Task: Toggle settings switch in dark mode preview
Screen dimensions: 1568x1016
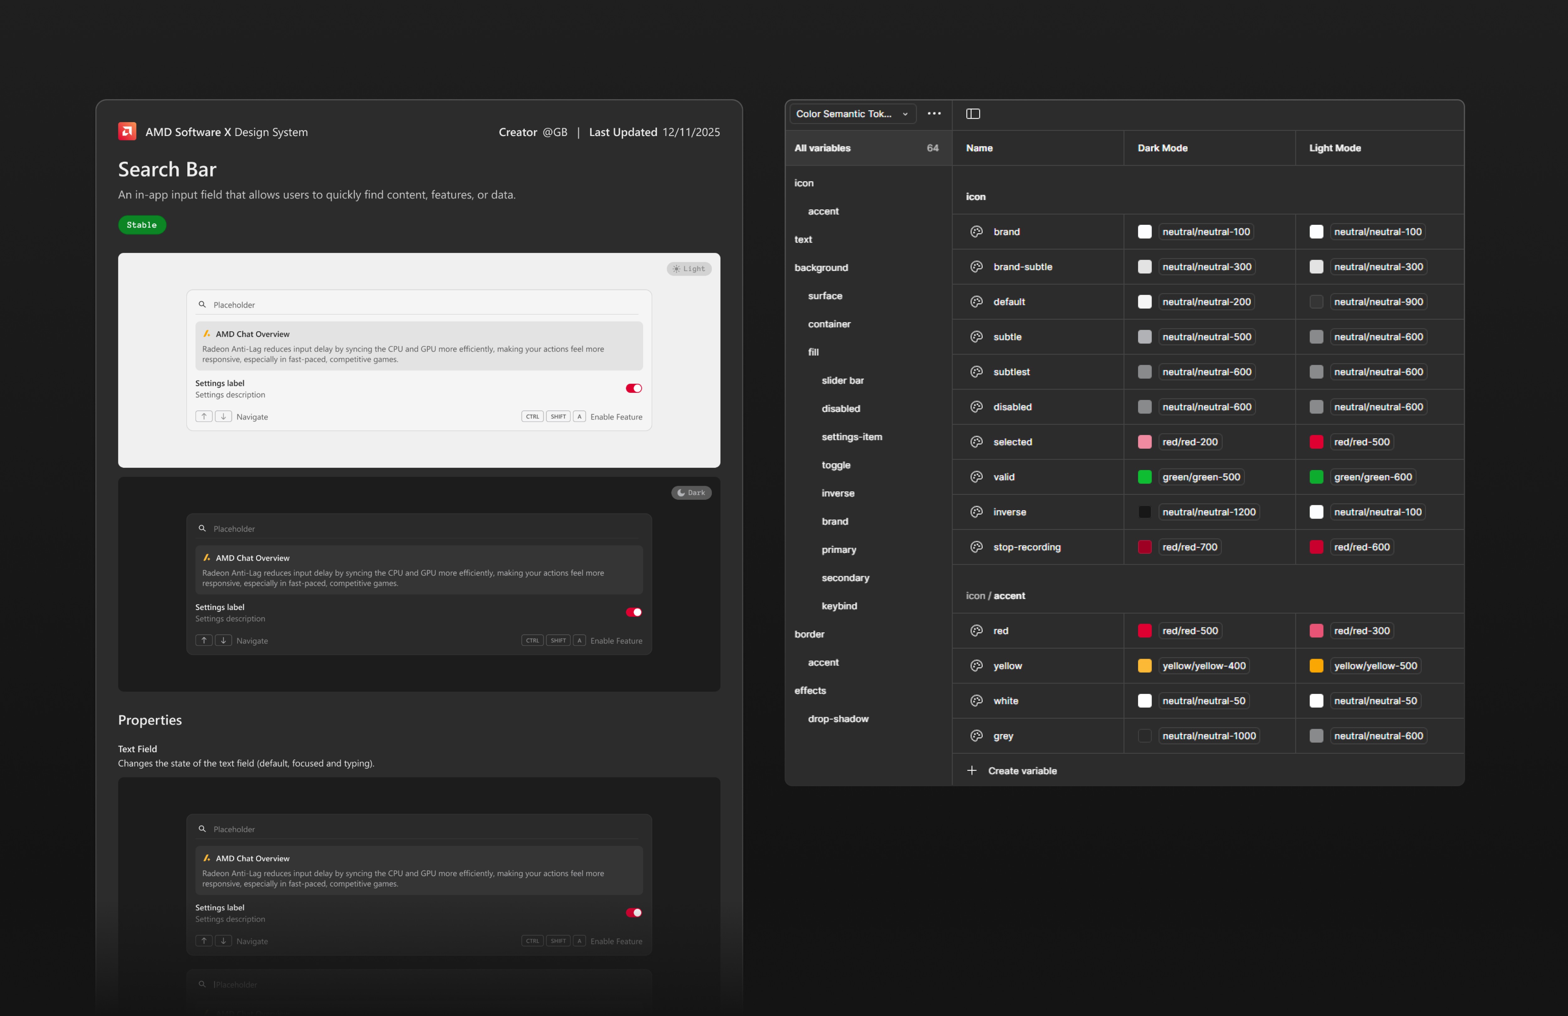Action: [x=633, y=612]
